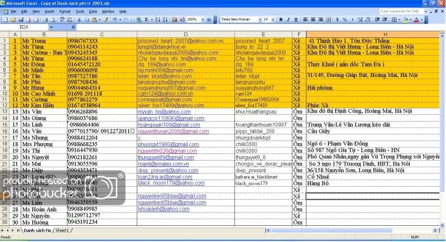Open the Data menu
The image size is (446, 242).
tap(93, 12)
